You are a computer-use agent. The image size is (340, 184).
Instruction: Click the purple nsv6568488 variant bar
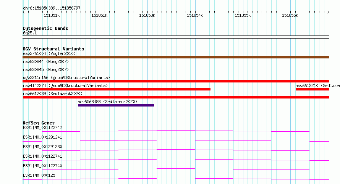point(116,105)
